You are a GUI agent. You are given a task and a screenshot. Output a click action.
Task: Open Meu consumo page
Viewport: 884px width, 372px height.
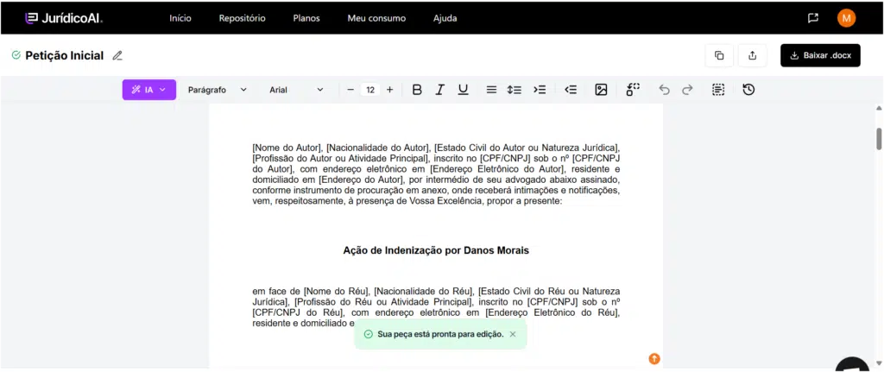tap(376, 18)
